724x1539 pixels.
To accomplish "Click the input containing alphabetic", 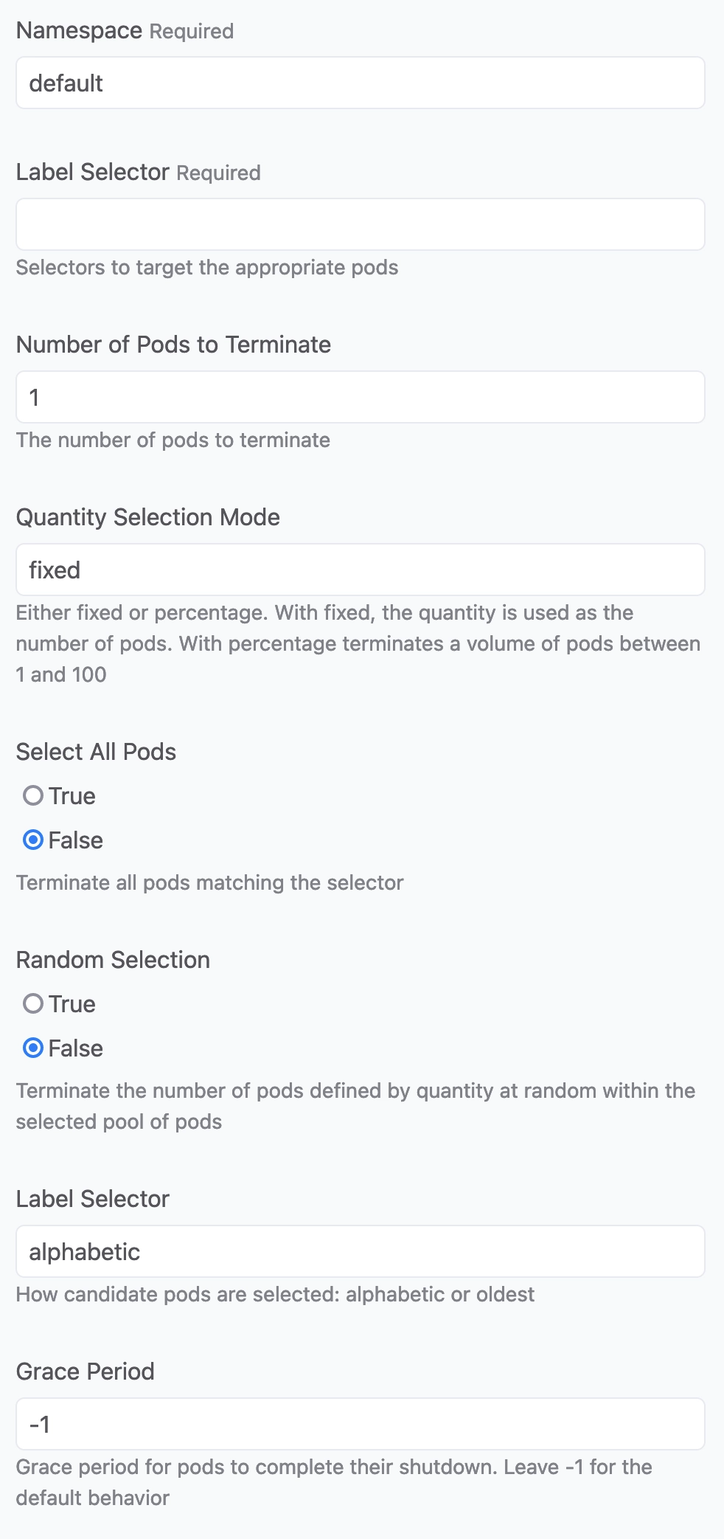I will pos(361,1251).
